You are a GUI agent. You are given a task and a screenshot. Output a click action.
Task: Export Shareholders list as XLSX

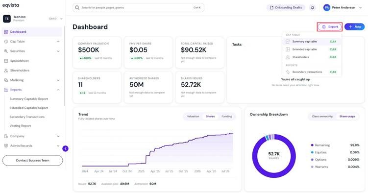[312, 57]
